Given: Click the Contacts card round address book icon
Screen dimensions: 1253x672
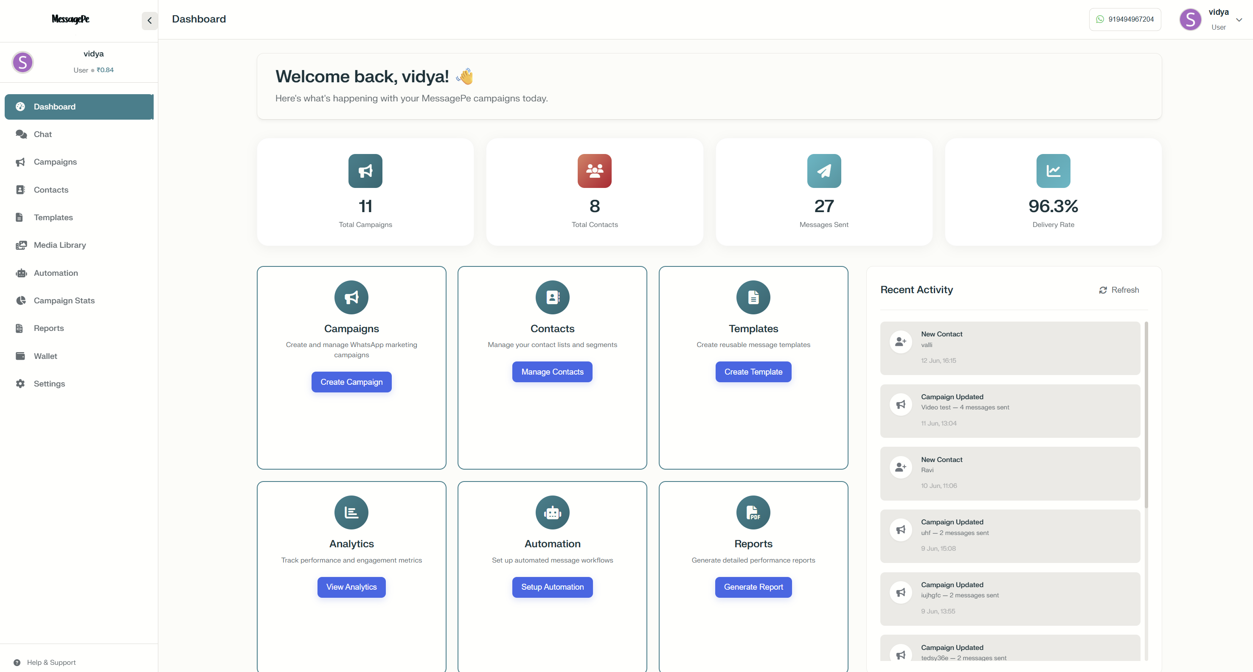Looking at the screenshot, I should click(x=552, y=297).
